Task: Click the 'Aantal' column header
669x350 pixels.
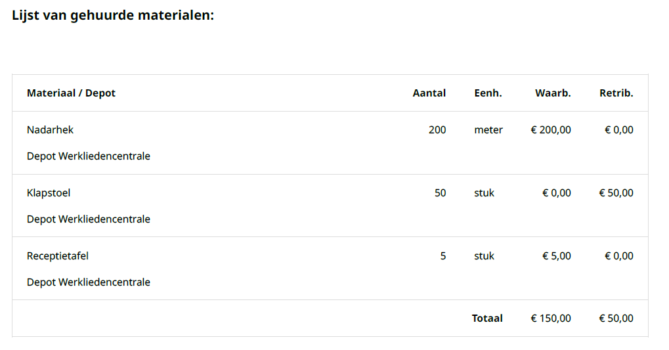Action: coord(429,93)
